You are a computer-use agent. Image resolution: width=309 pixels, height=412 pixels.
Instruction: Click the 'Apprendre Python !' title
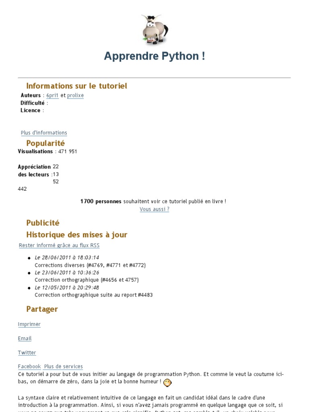[x=154, y=56]
